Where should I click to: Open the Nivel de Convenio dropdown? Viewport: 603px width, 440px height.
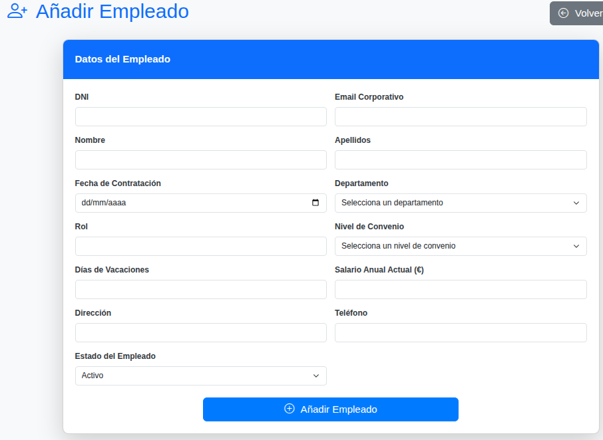[x=460, y=246]
